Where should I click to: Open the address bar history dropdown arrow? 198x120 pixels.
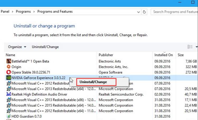138,12
